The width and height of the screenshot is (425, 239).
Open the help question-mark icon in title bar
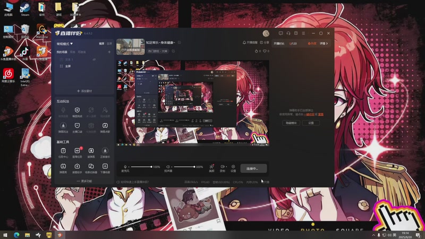tap(296, 33)
